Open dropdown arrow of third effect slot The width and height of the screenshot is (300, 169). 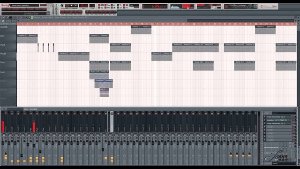click(264, 123)
